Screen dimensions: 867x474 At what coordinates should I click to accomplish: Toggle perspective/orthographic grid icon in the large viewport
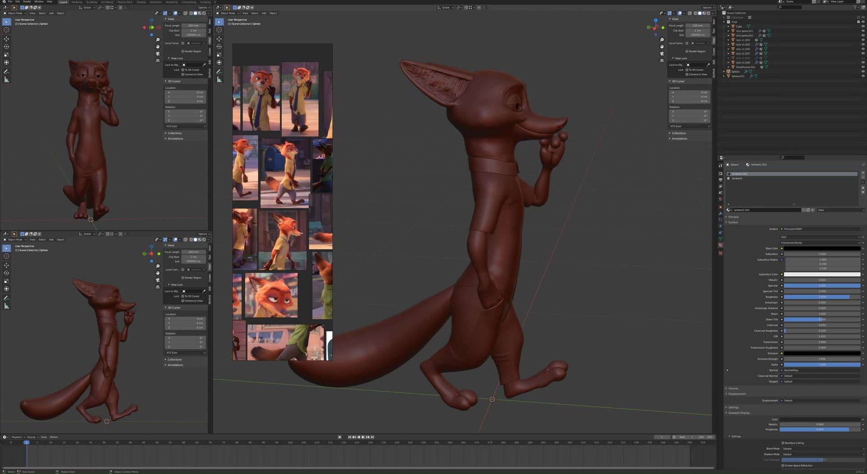(x=662, y=60)
